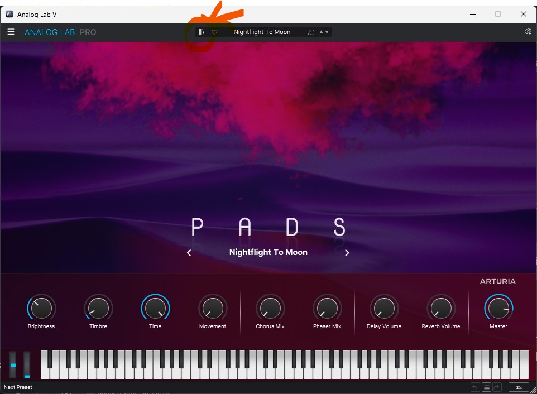The width and height of the screenshot is (537, 394).
Task: Open the edit history list icon
Action: pos(486,387)
